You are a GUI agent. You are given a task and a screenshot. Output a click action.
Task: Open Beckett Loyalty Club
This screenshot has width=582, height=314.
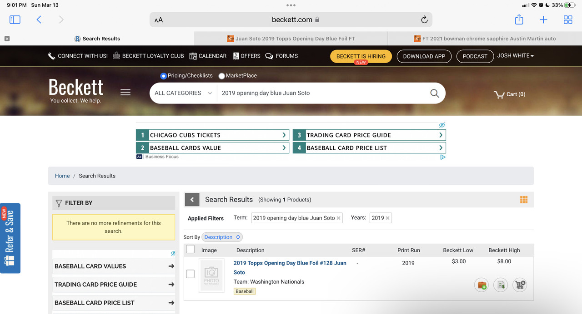(x=148, y=56)
